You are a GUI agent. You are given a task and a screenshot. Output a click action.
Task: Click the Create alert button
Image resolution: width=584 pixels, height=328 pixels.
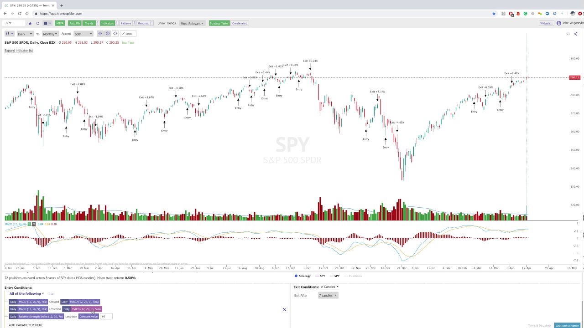click(x=240, y=23)
